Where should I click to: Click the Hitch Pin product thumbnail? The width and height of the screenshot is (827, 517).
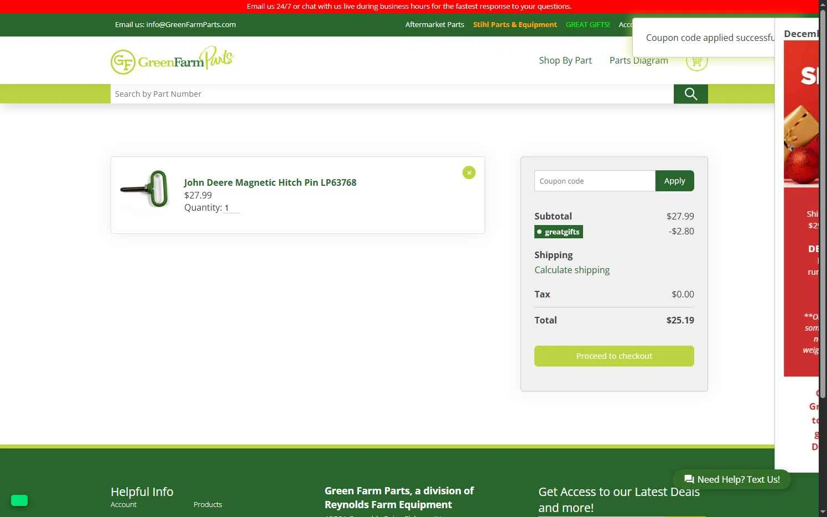click(x=145, y=189)
